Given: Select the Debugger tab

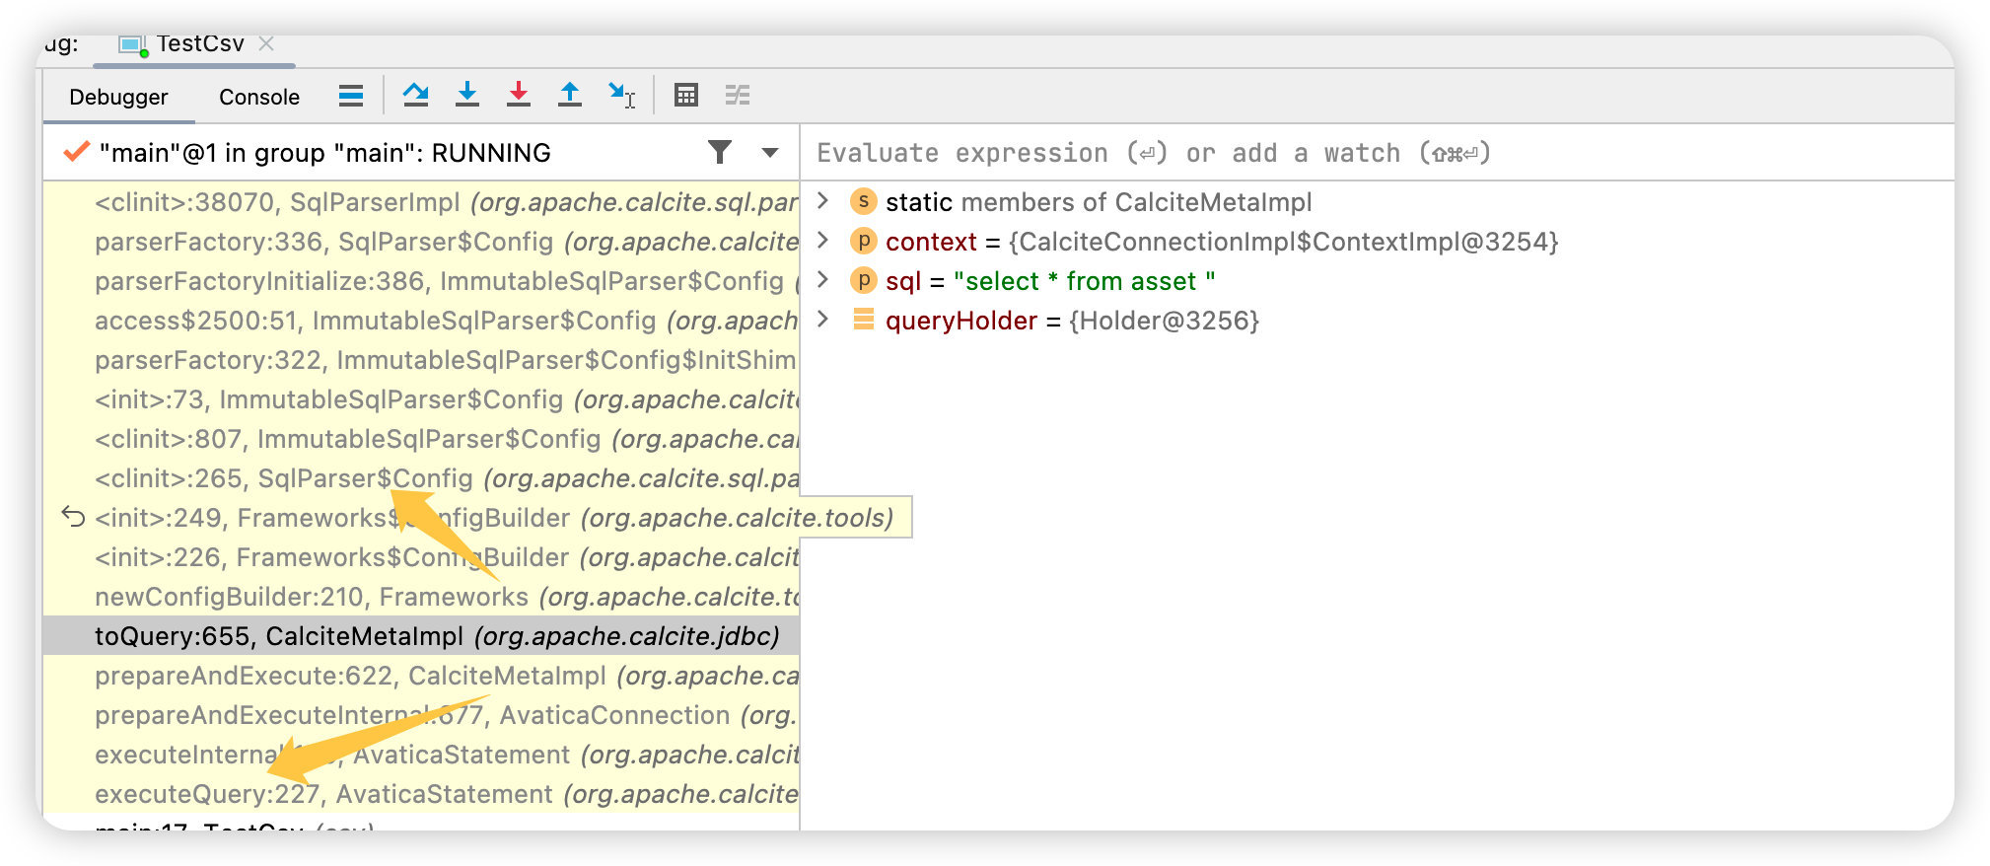Looking at the screenshot, I should click(x=118, y=97).
